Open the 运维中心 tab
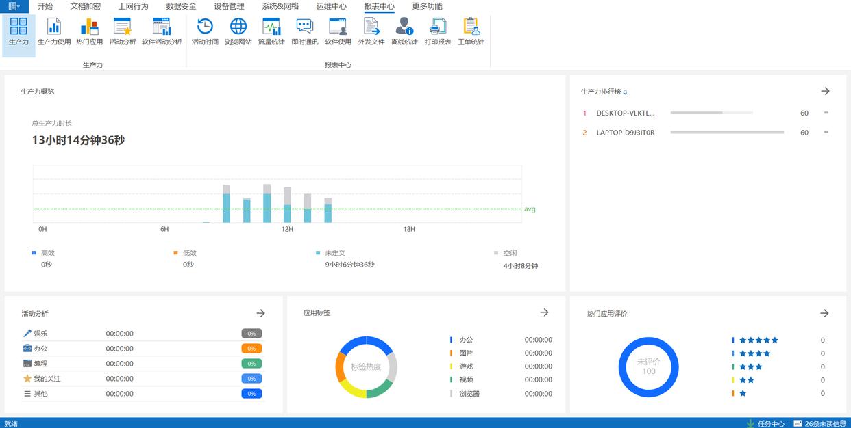This screenshot has height=428, width=851. (331, 6)
